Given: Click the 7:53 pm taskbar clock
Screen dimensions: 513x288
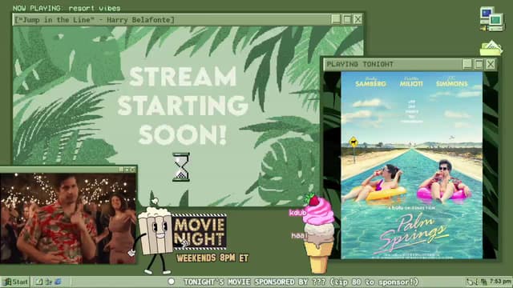Looking at the screenshot, I should pos(500,282).
